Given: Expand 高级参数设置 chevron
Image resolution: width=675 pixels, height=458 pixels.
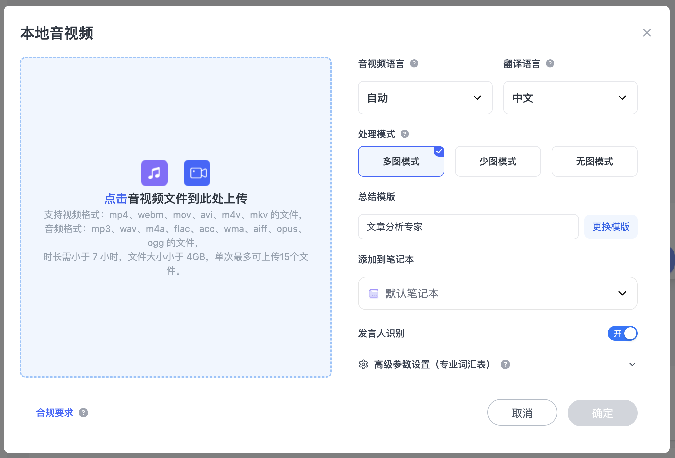Looking at the screenshot, I should coord(632,364).
